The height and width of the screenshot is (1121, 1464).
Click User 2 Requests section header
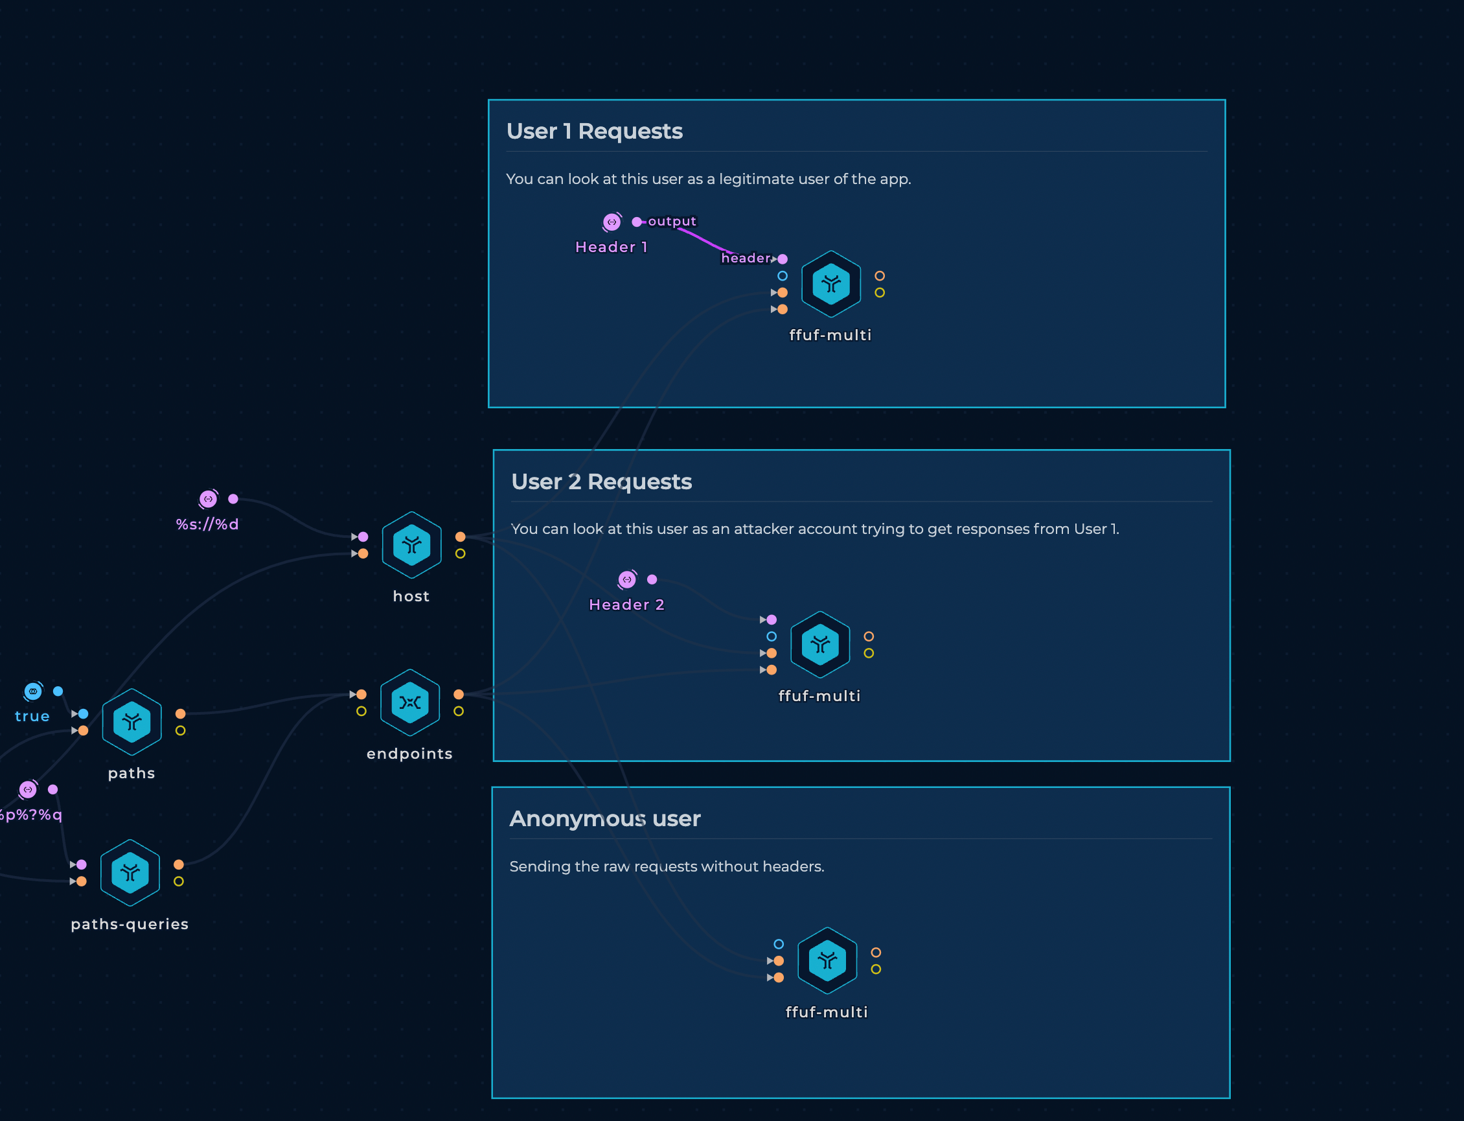[x=601, y=480]
